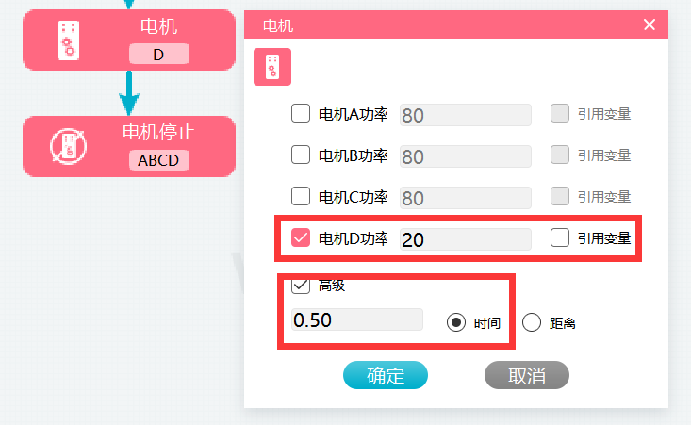Enable the 电机B功率 checkbox
The image size is (691, 425).
pyautogui.click(x=301, y=155)
